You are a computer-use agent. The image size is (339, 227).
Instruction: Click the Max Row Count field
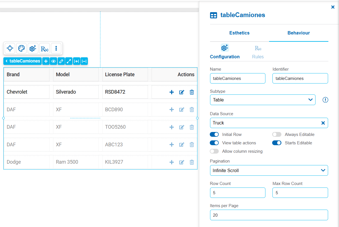300,193
